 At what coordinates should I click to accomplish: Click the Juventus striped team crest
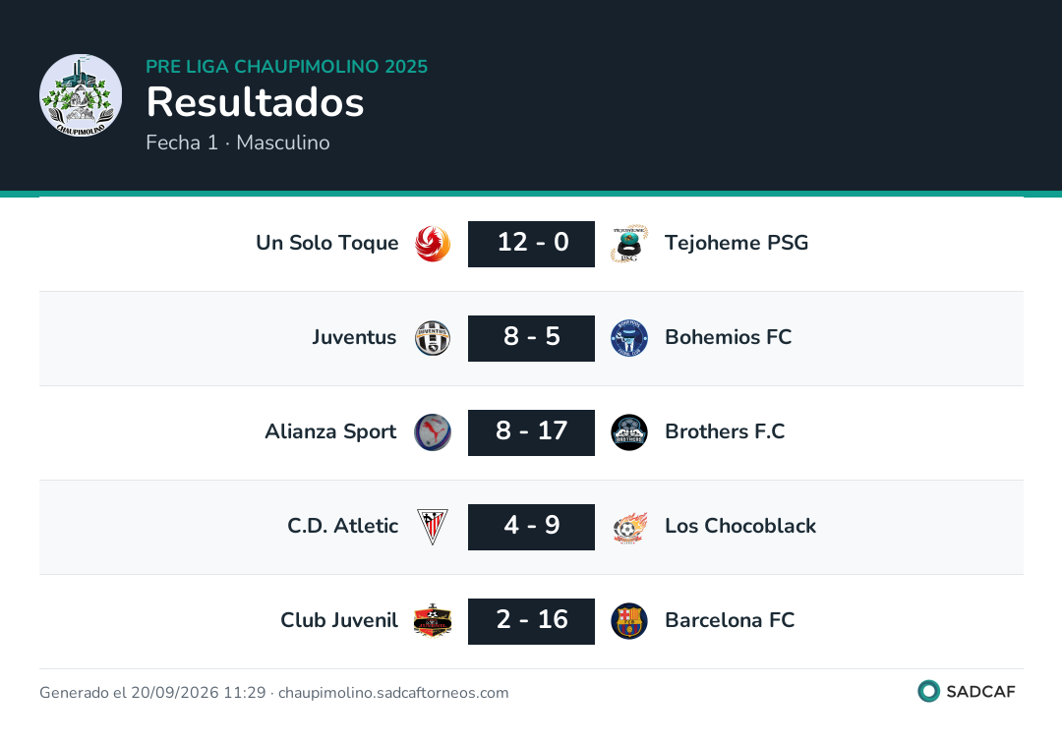coord(433,338)
